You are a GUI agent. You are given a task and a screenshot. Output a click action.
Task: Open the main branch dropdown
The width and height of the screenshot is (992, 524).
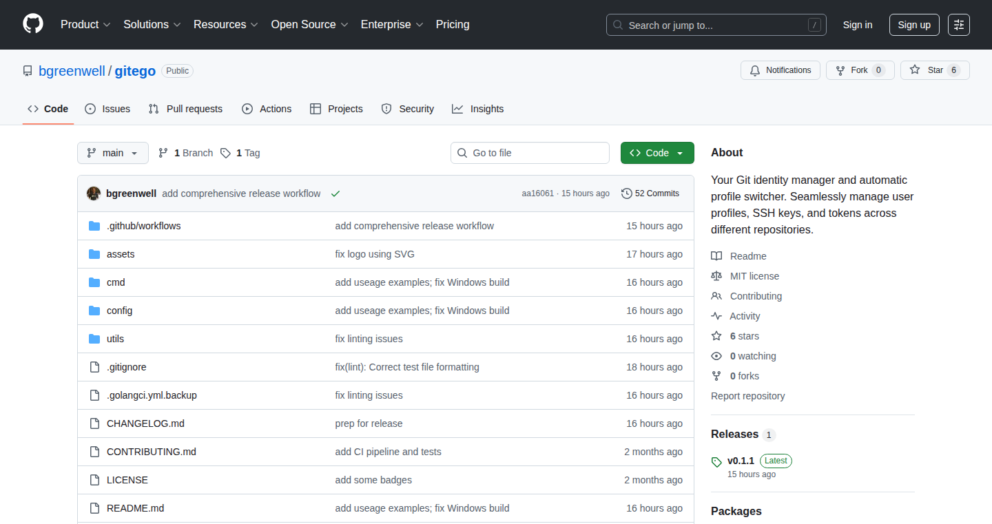pos(113,153)
